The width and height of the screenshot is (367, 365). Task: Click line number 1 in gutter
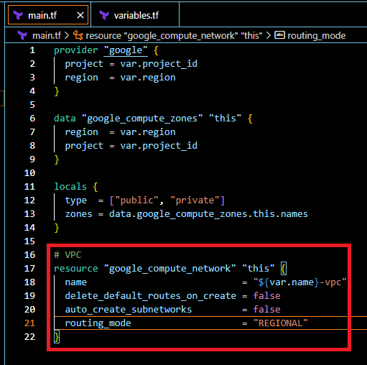(x=32, y=50)
